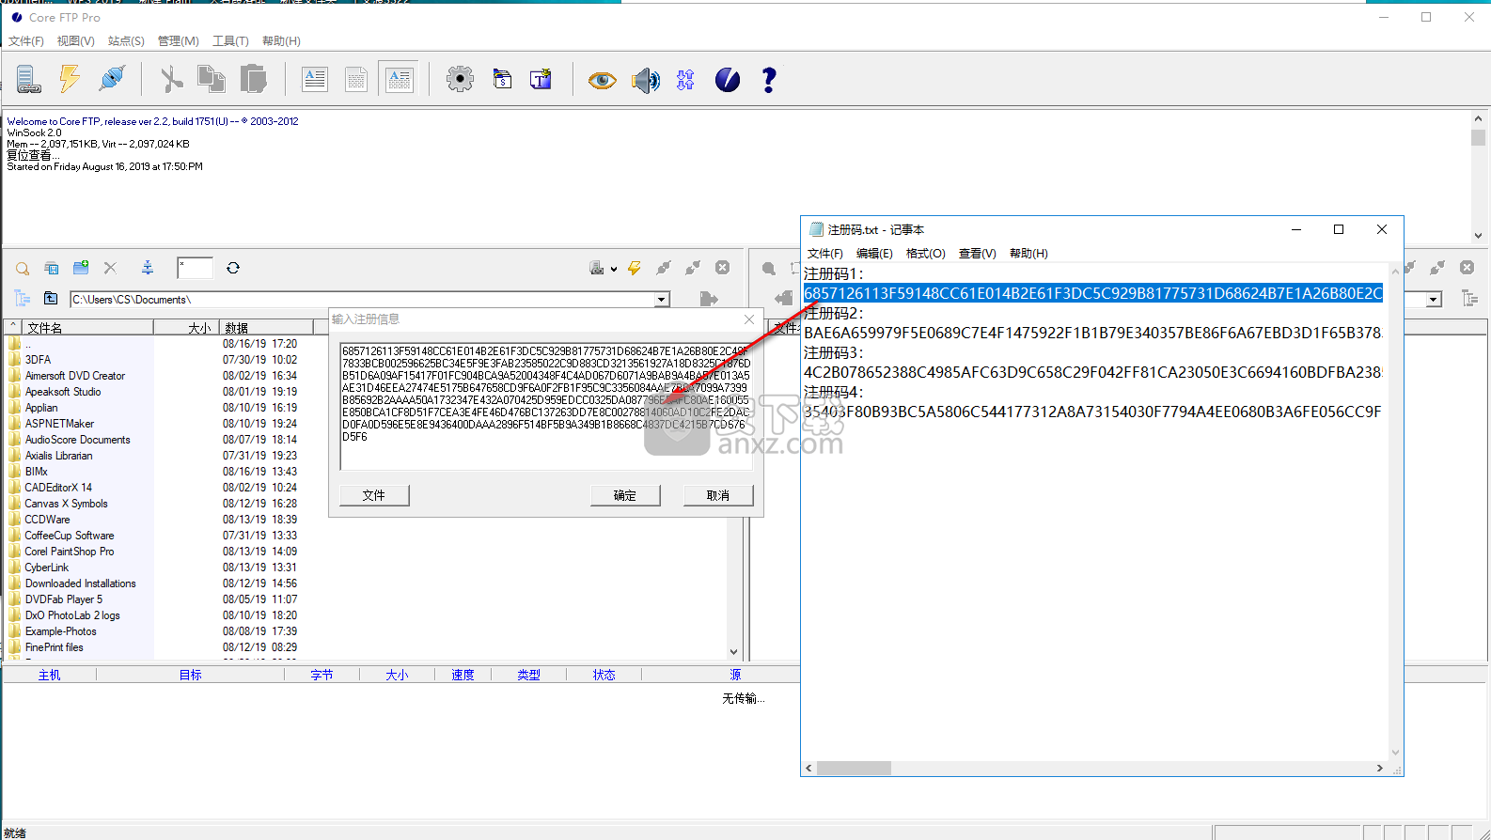Close the registration info dialog
Viewport: 1491px width, 840px height.
[x=749, y=319]
